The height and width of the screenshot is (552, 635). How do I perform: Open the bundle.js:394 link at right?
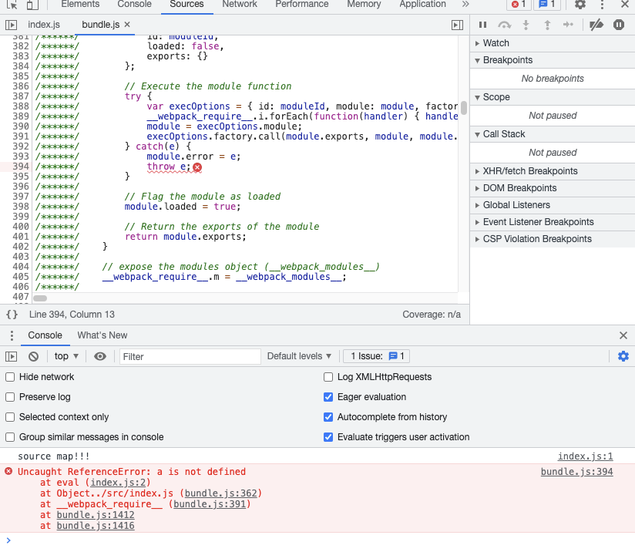coord(576,472)
